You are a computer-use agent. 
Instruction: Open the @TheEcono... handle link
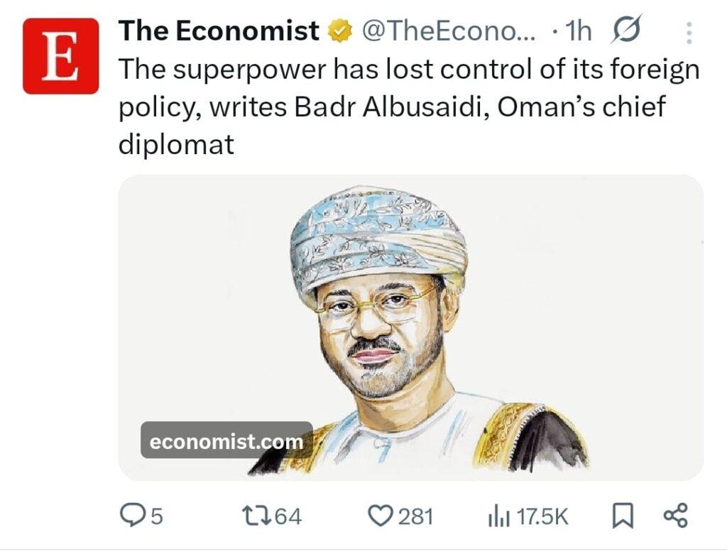click(x=452, y=31)
